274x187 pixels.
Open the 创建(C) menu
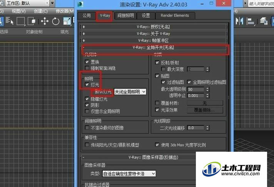41,11
